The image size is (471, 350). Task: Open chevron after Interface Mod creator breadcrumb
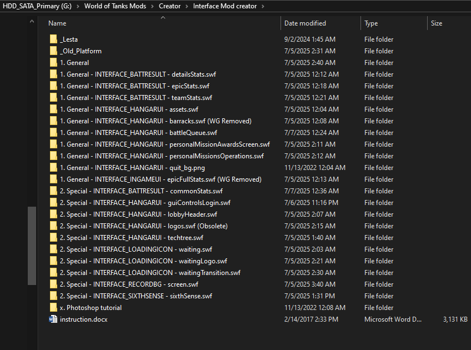[263, 6]
